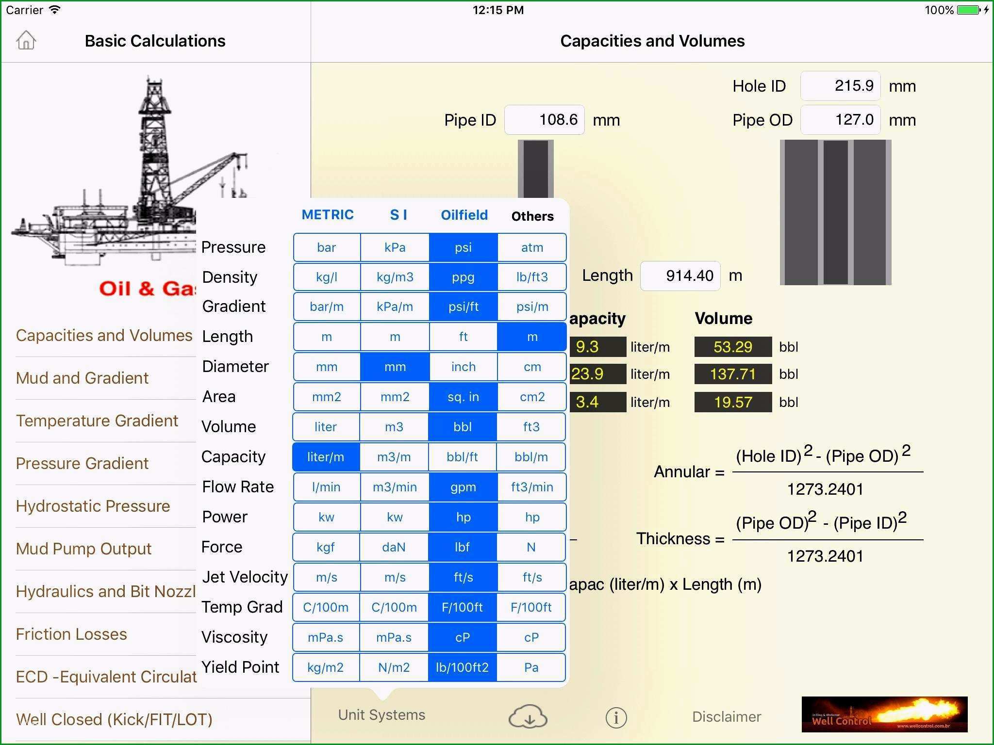Switch Gradient to psi/m
The height and width of the screenshot is (745, 994).
[532, 307]
